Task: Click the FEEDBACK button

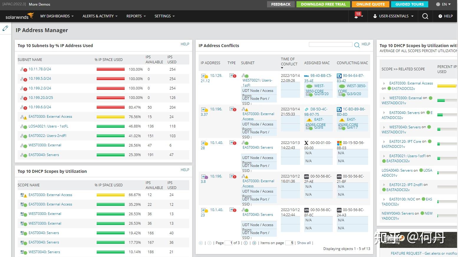Action: coord(281,4)
